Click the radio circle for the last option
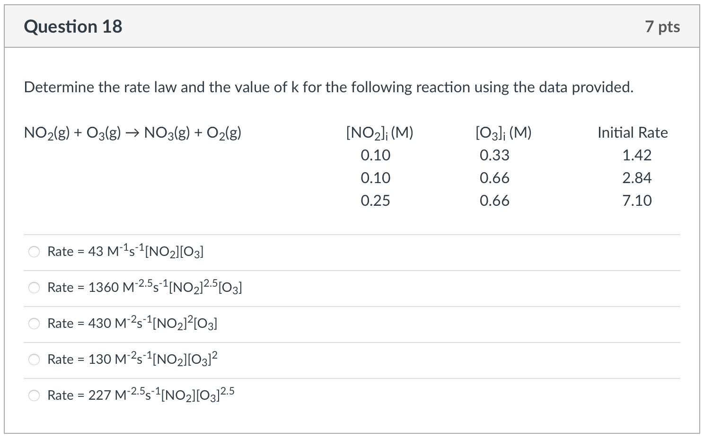Viewport: 704px width, 439px height. pyautogui.click(x=34, y=395)
